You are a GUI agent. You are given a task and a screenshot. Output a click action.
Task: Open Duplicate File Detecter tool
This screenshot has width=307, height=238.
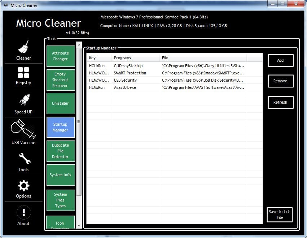61,151
